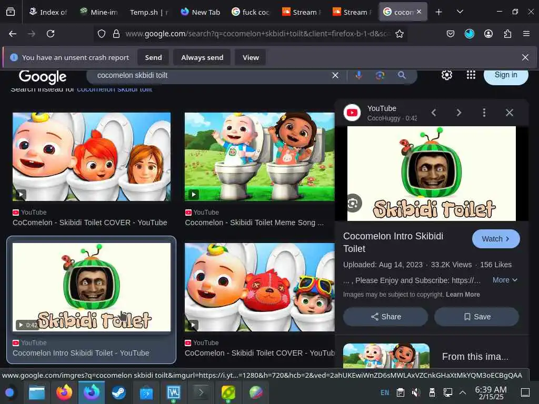
Task: Focus the browser address bar
Action: 258,34
